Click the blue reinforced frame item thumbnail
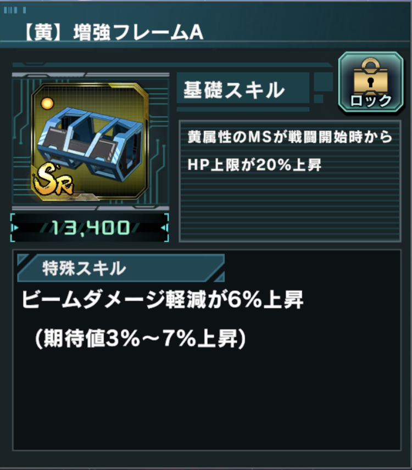 (x=90, y=141)
